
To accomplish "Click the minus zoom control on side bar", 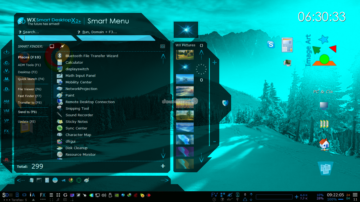I will click(215, 142).
